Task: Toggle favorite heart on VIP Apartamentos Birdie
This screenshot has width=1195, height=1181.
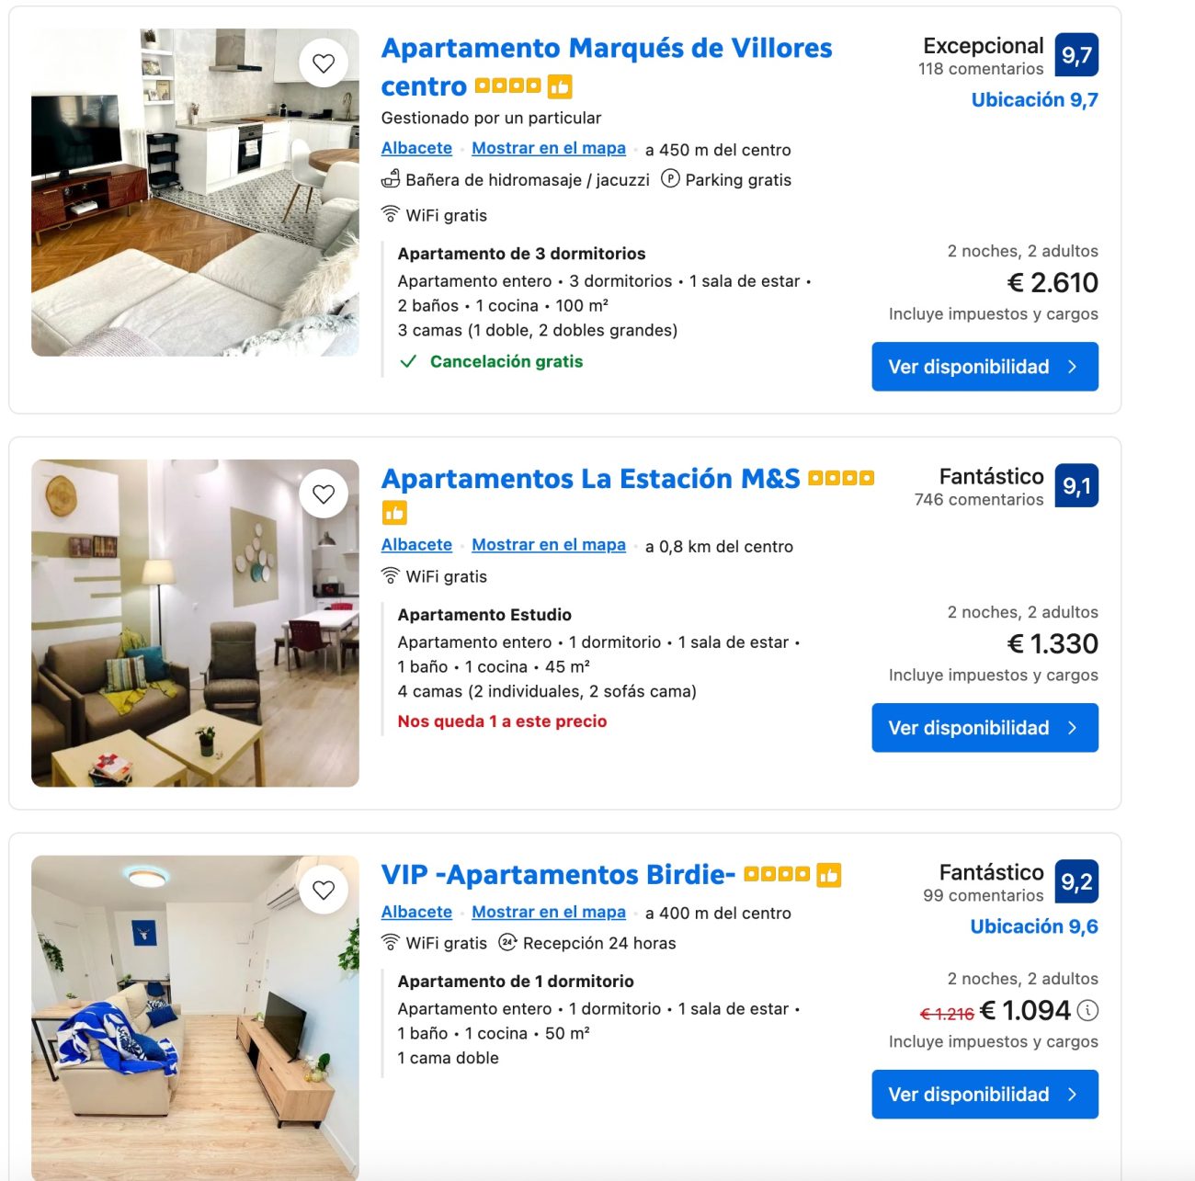Action: click(x=324, y=891)
